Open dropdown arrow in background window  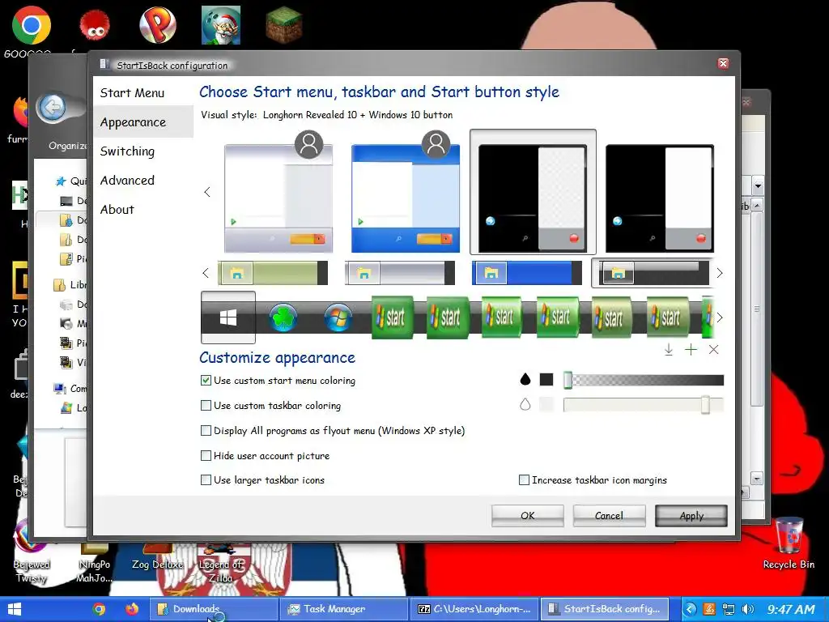(x=758, y=185)
